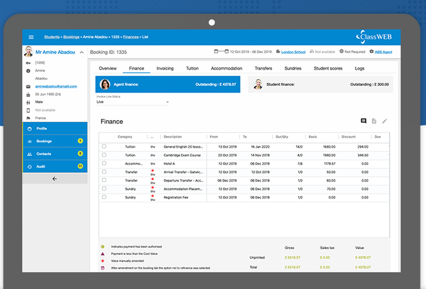
Task: Click the Unprinted gross '£ 5018.57' value
Action: tap(292, 258)
